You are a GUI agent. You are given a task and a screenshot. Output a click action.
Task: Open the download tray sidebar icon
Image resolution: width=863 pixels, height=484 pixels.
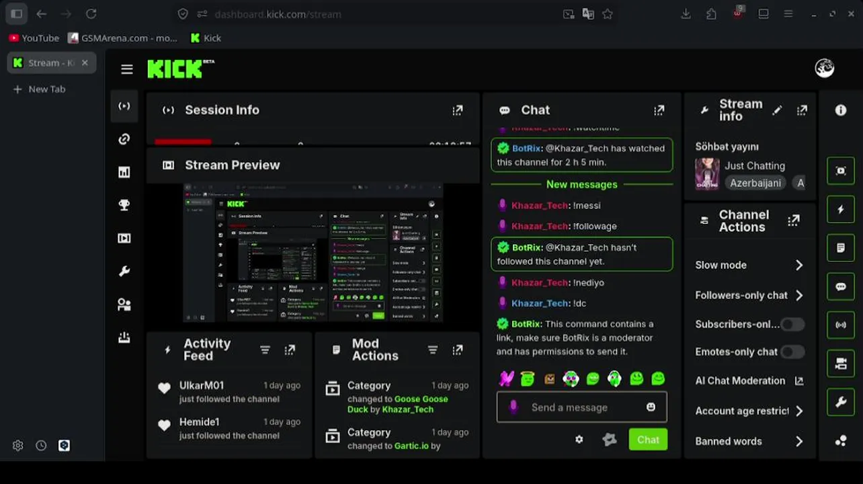click(x=124, y=337)
